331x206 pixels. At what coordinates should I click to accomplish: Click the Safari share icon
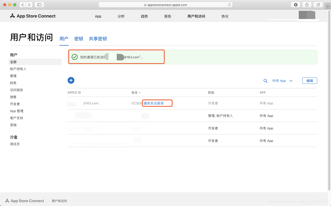point(307,5)
